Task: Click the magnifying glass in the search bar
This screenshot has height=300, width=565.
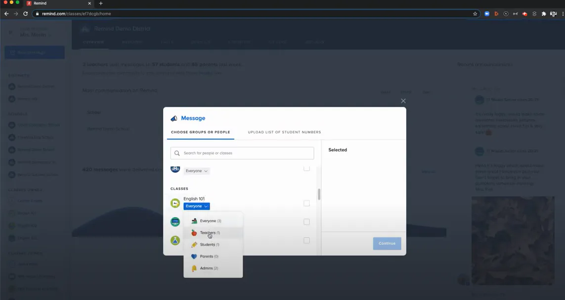Action: tap(176, 153)
